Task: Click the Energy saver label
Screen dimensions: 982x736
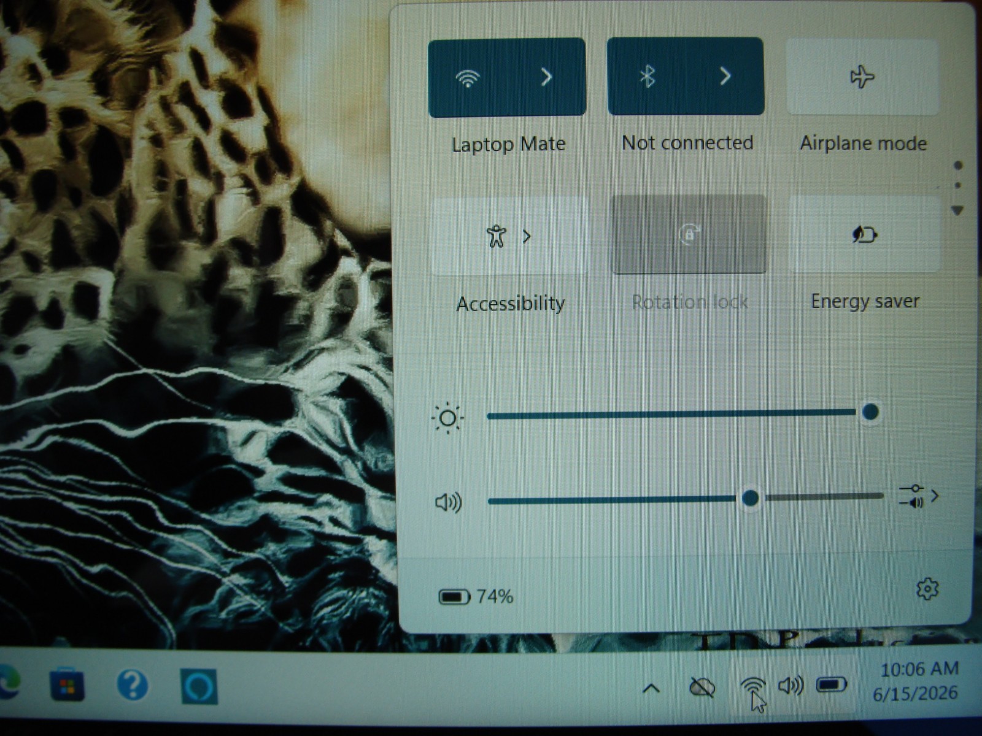Action: click(x=865, y=301)
